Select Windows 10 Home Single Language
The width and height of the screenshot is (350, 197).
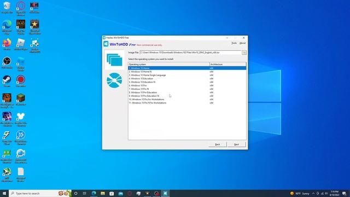(187, 75)
